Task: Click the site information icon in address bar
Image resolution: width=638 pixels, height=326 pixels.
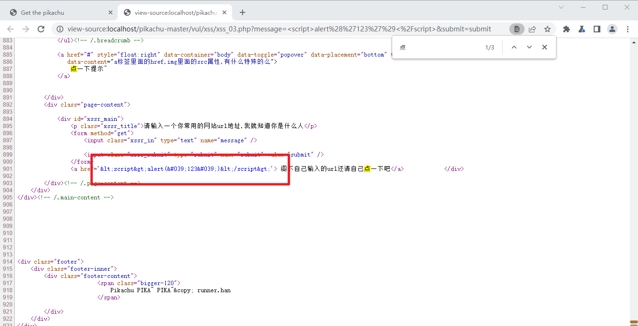Action: tap(59, 29)
